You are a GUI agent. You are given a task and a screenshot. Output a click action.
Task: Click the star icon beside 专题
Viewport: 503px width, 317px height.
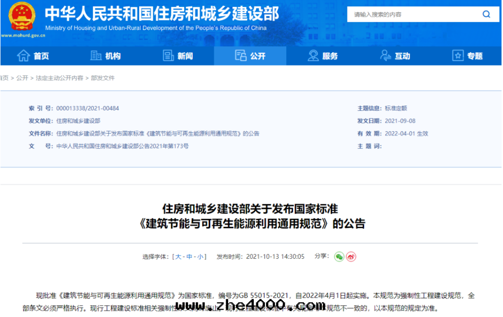[x=458, y=56]
